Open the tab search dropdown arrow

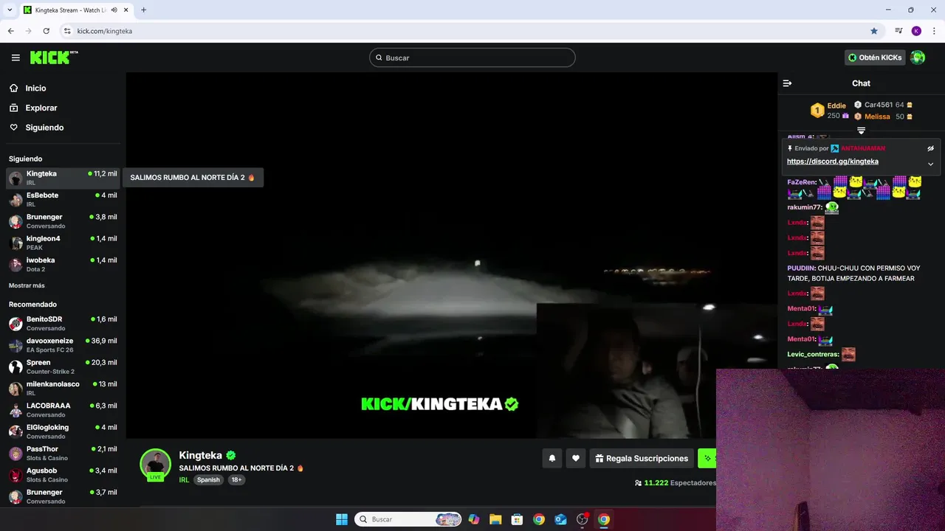10,10
